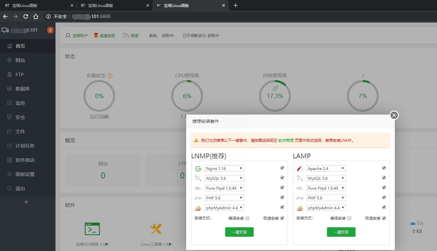
Task: Click 一键安装 button for LAMP
Action: [x=341, y=232]
